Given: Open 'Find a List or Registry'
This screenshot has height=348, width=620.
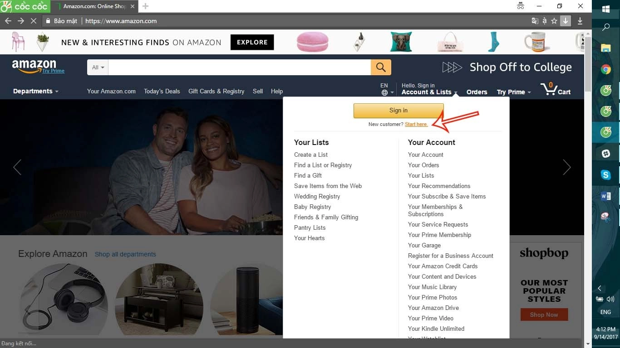Looking at the screenshot, I should coord(323,165).
